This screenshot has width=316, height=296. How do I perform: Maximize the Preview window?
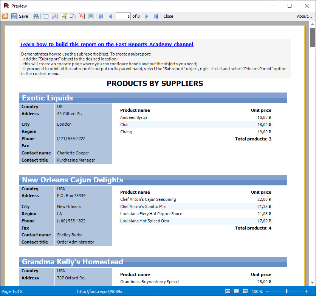click(x=290, y=6)
